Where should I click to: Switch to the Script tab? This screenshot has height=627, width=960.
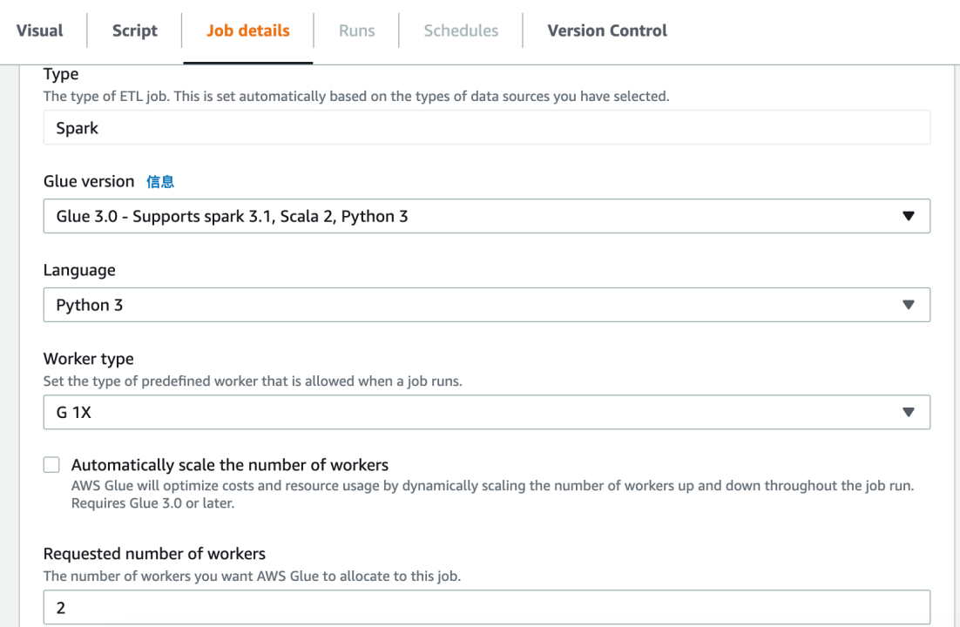[x=134, y=30]
